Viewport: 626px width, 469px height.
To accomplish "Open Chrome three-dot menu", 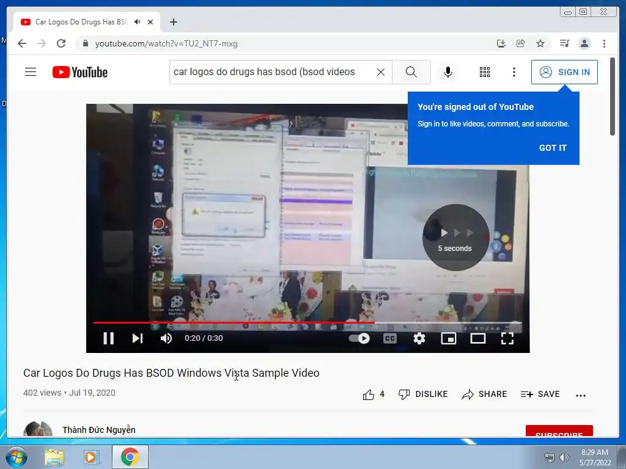I will pos(604,43).
